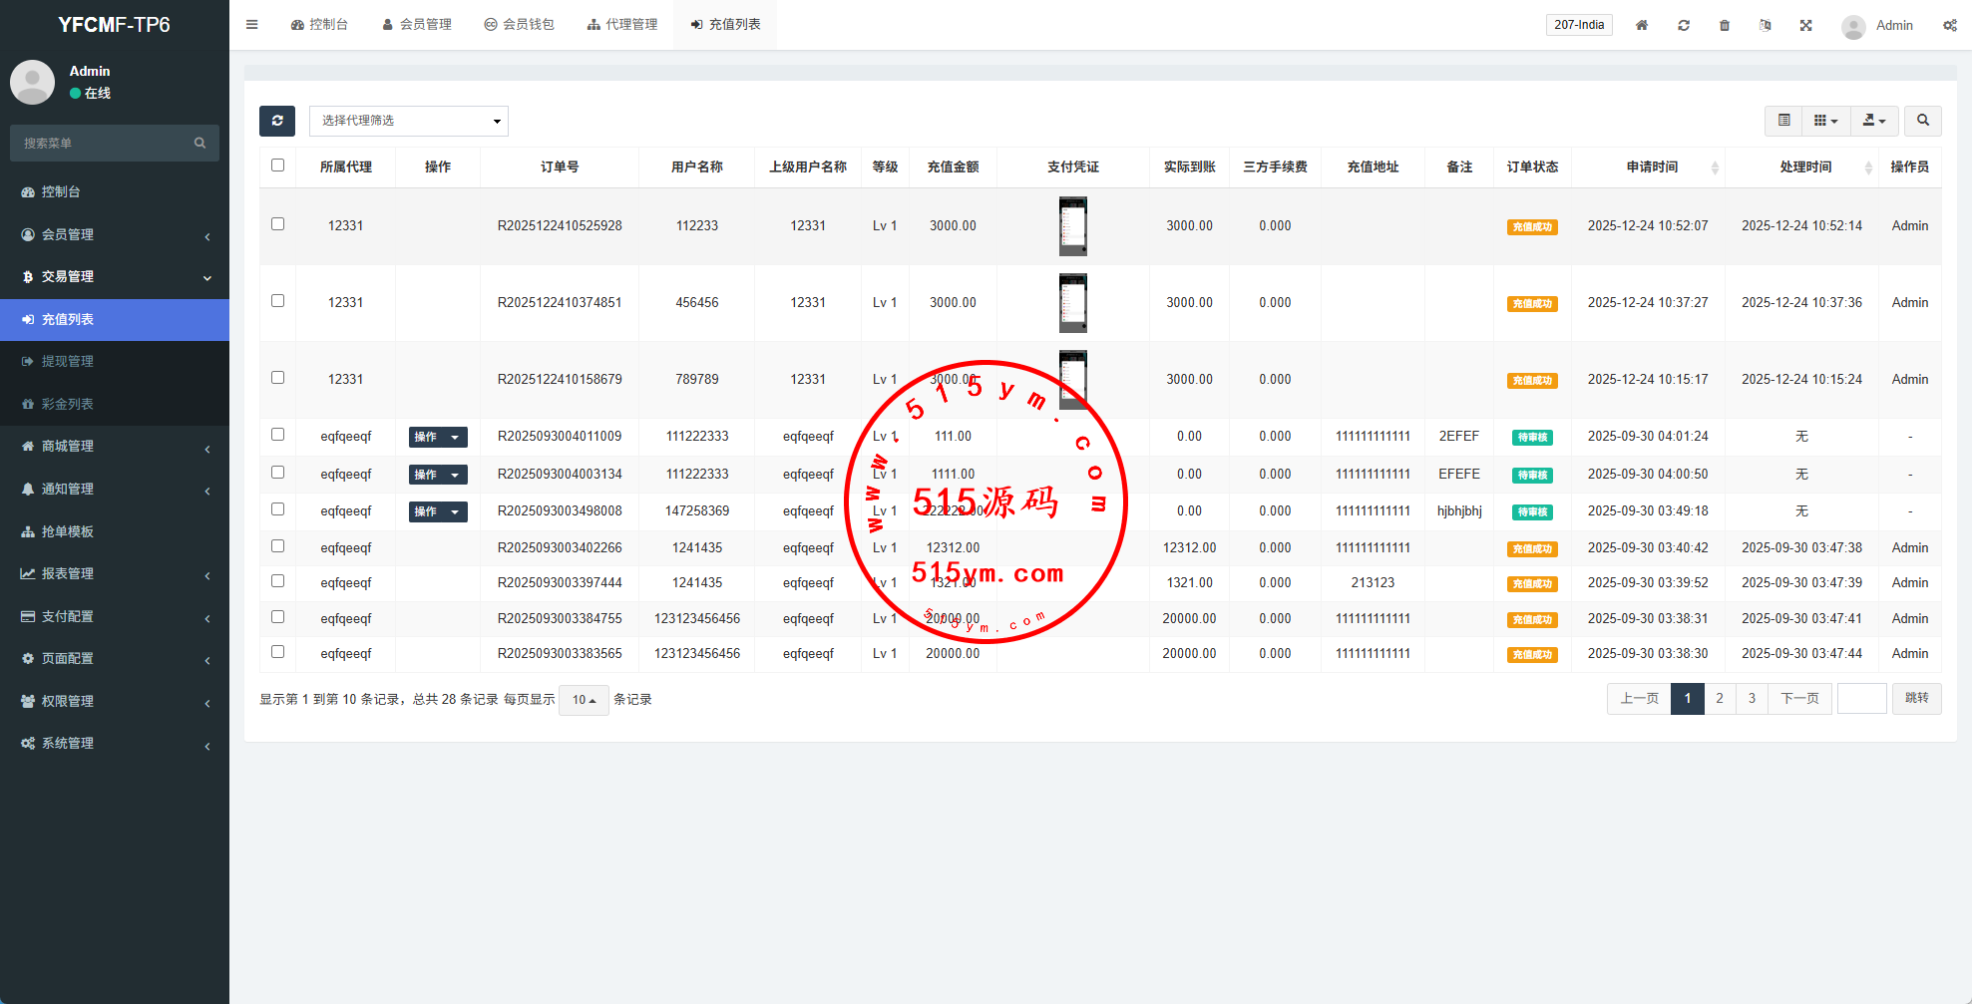This screenshot has height=1004, width=1972.
Task: Open payment voucher thumbnail for user 456456
Action: [x=1072, y=303]
